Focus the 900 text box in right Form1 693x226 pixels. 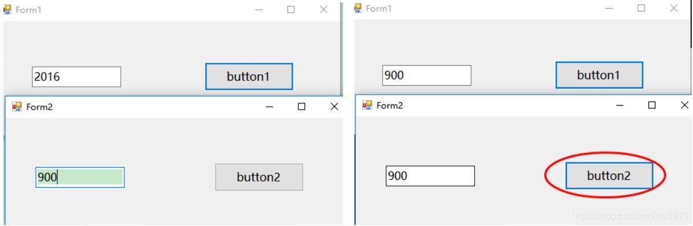427,75
